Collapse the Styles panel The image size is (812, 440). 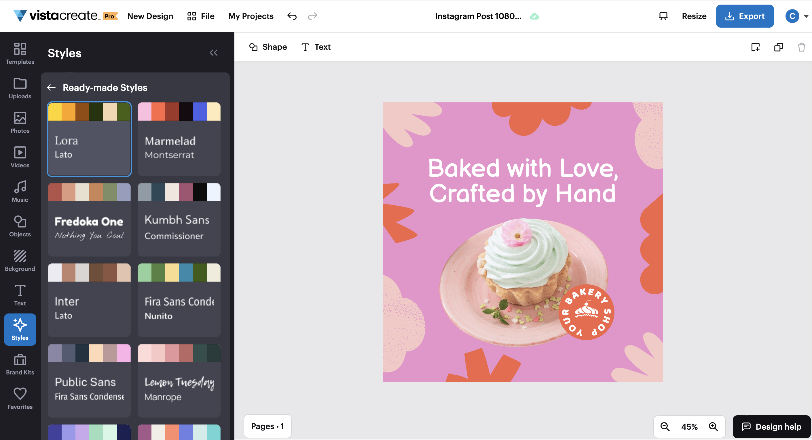pos(214,53)
